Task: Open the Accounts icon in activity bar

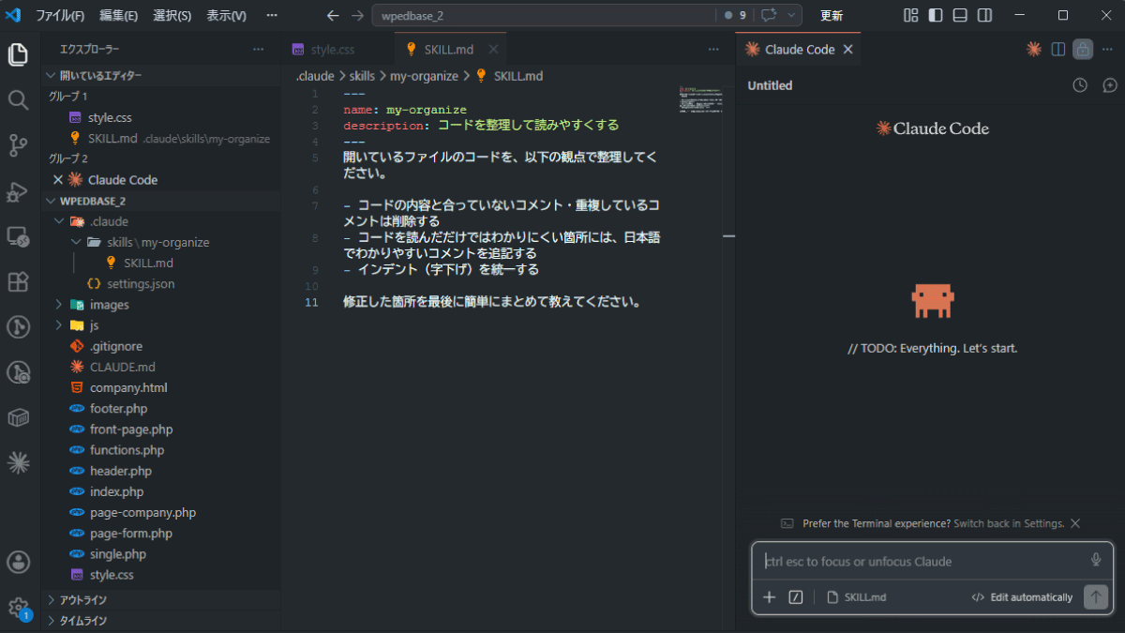Action: [18, 562]
